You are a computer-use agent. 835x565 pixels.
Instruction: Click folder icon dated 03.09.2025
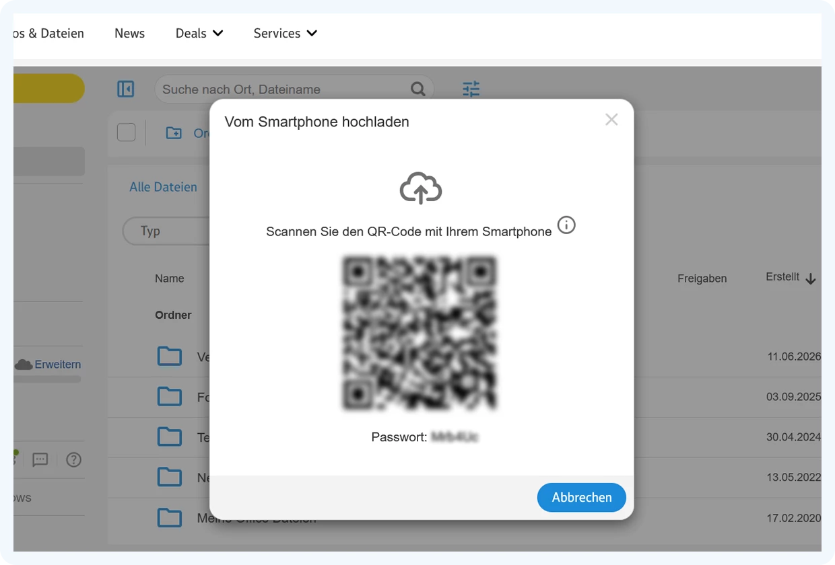click(x=170, y=397)
